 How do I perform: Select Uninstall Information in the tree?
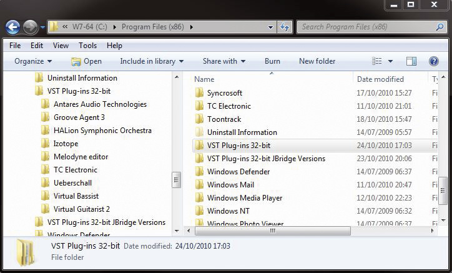(82, 78)
